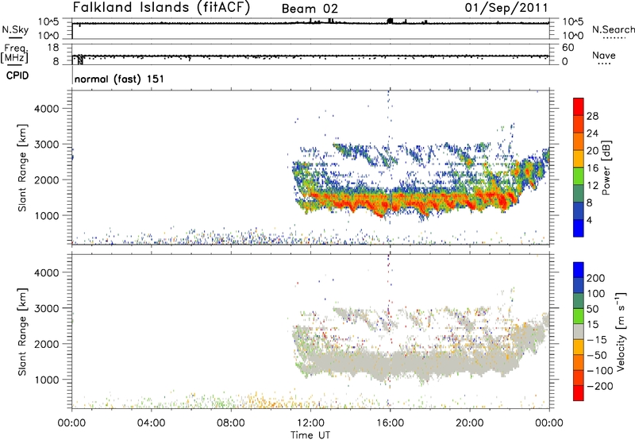Screen dimensions: 635x440
Task: Click the '08:00' time tick label
Action: [x=231, y=423]
